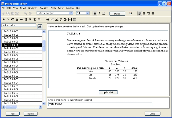Open the Insert menu
The height and width of the screenshot is (118, 172).
[23, 8]
